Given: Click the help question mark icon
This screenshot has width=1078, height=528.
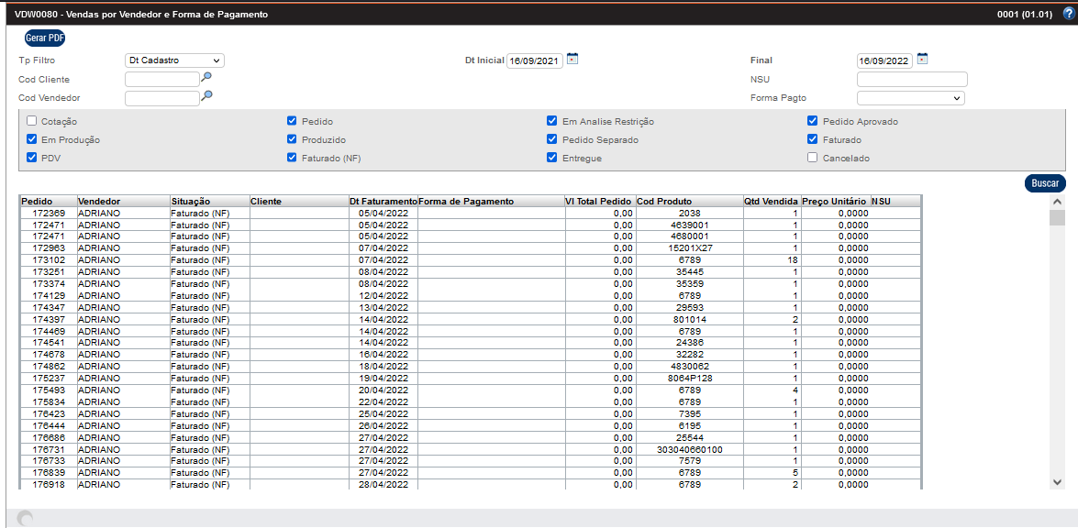Looking at the screenshot, I should click(x=1068, y=14).
